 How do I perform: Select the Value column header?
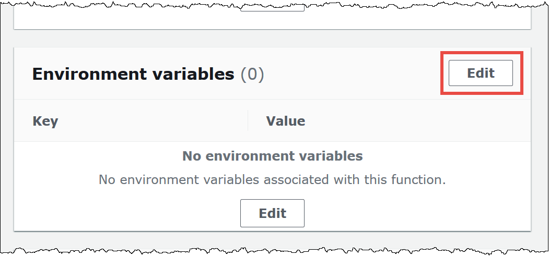pyautogui.click(x=285, y=121)
